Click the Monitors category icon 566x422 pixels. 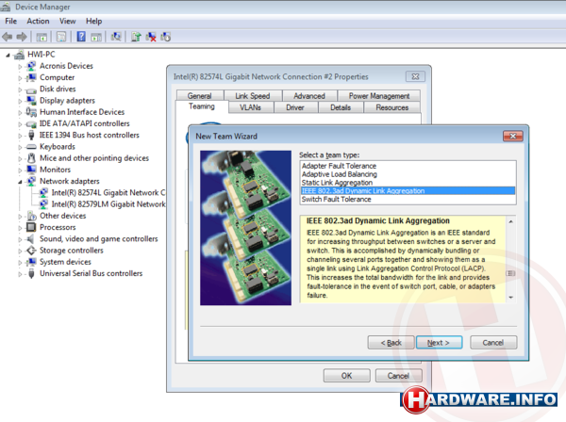pyautogui.click(x=31, y=170)
